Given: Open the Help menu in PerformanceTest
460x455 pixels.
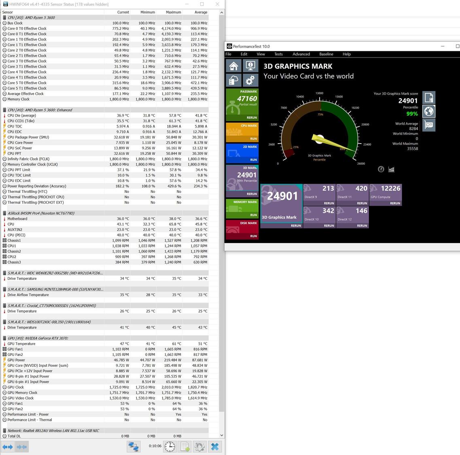Looking at the screenshot, I should 347,54.
